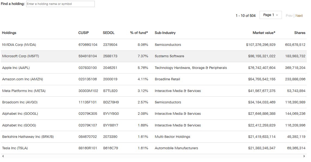
Task: Click Multi-Sector Holdings sub-industry cell
Action: click(172, 137)
